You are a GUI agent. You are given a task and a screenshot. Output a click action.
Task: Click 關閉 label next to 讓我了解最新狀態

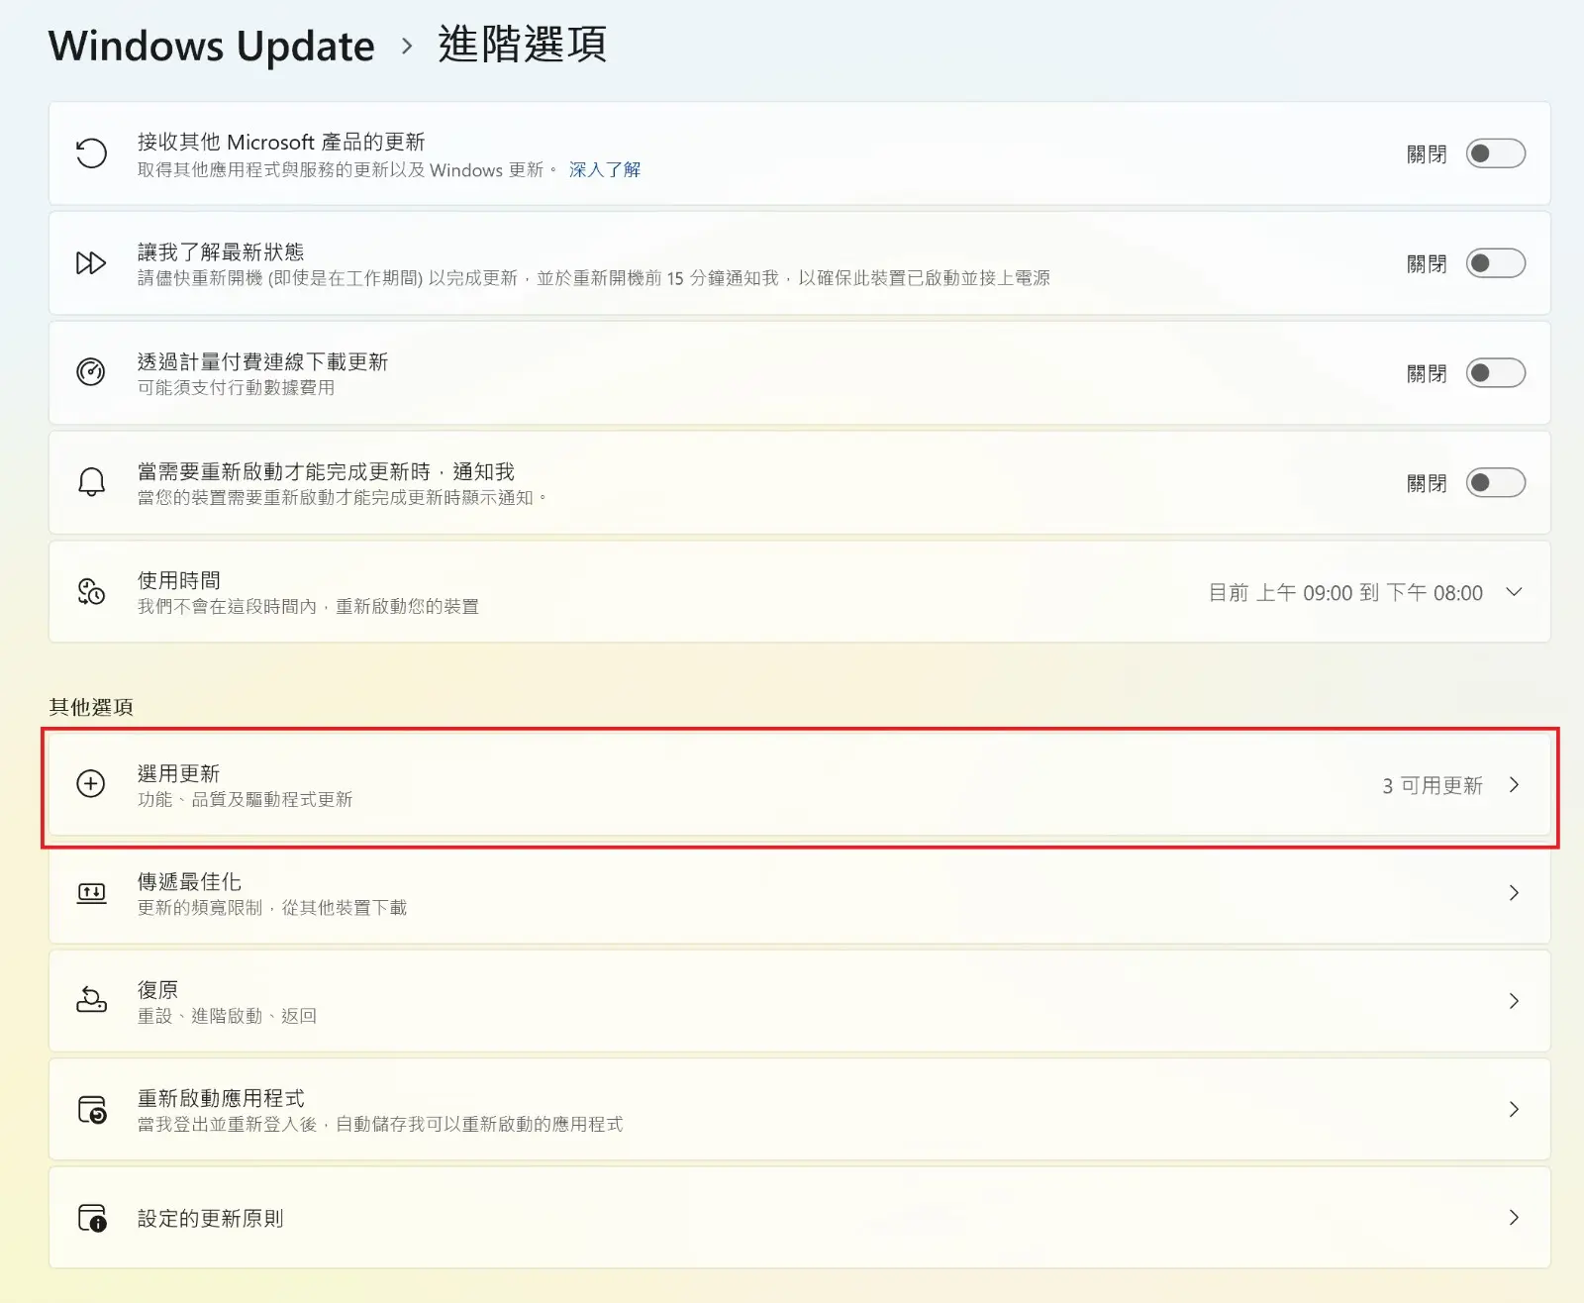[x=1427, y=263]
